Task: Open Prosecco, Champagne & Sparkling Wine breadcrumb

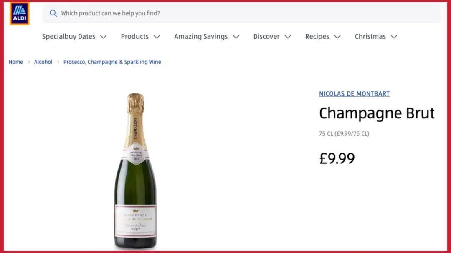Action: [x=112, y=62]
